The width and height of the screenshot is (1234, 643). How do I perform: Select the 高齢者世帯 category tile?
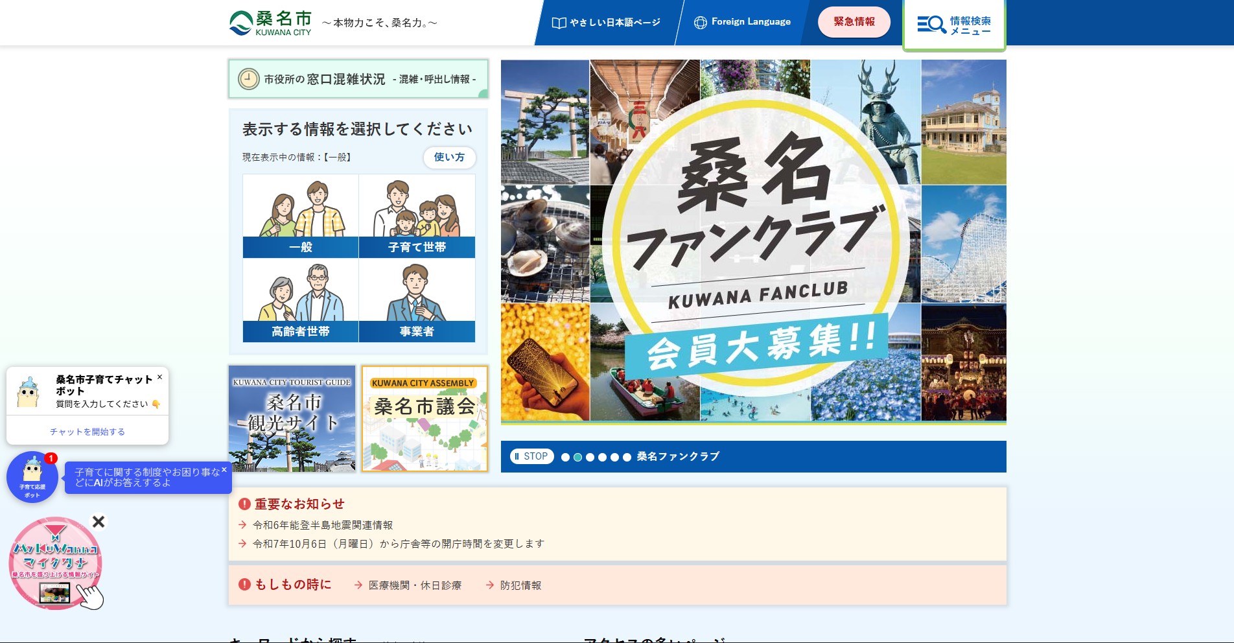[x=301, y=300]
